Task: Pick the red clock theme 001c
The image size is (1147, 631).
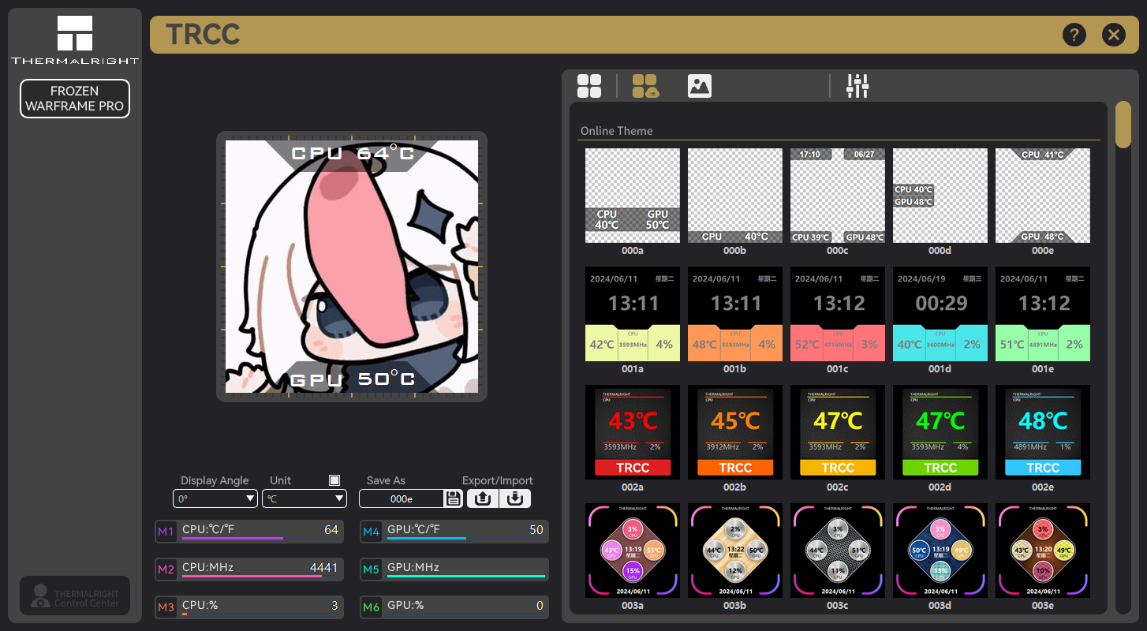Action: (838, 314)
